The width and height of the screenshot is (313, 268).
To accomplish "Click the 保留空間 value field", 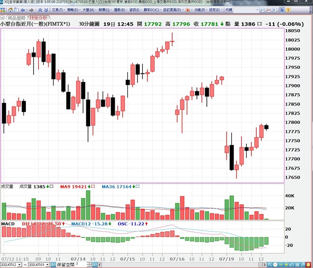I will pyautogui.click(x=81, y=265).
